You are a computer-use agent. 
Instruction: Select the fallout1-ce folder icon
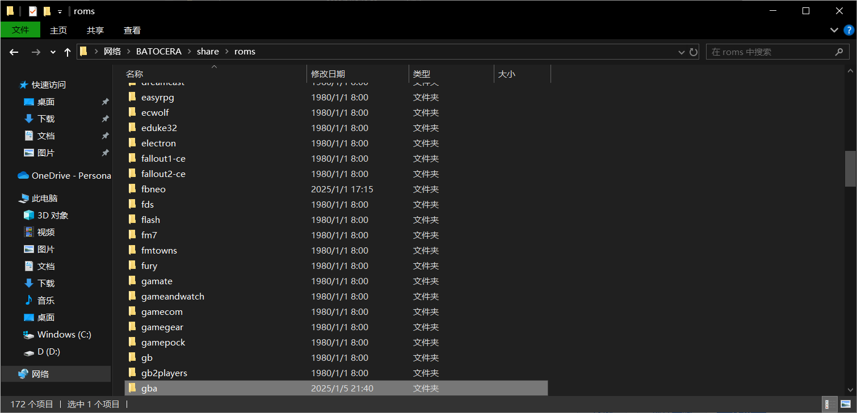pyautogui.click(x=132, y=158)
